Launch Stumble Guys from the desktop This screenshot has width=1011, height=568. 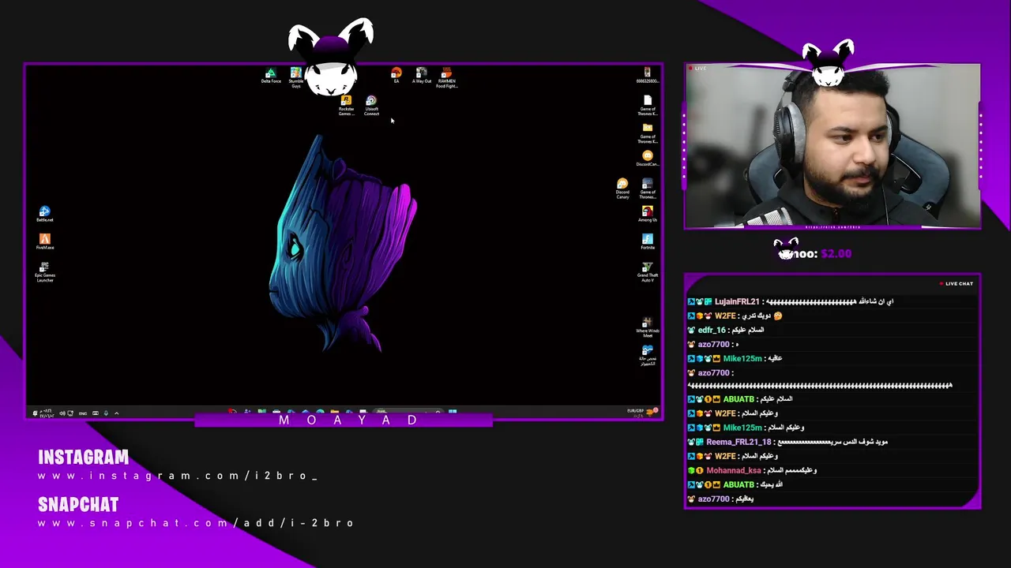tap(295, 77)
